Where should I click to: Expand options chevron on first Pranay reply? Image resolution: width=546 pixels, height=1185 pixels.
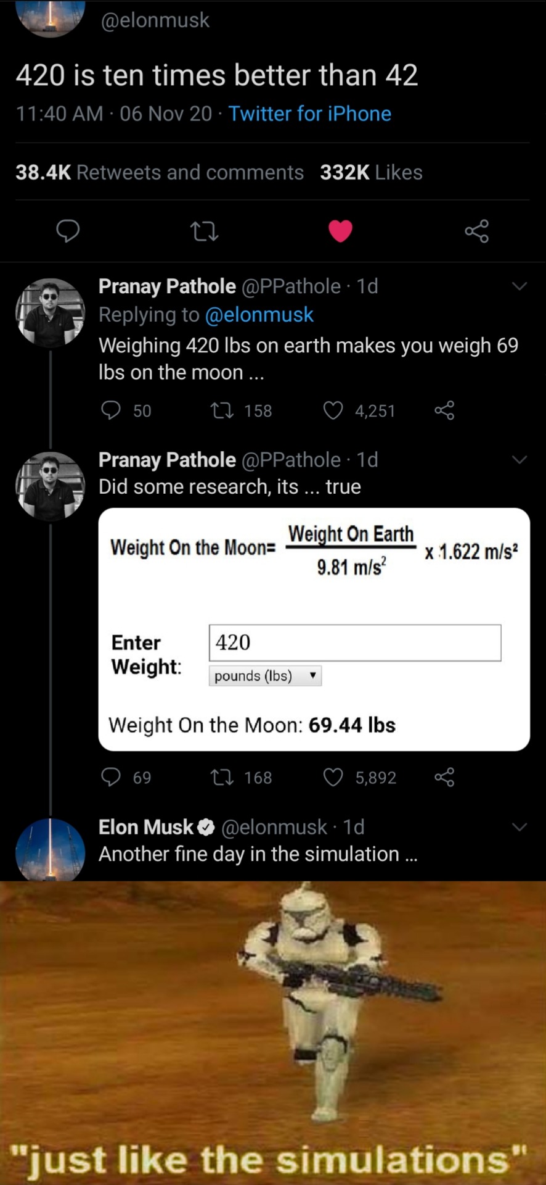coord(520,286)
